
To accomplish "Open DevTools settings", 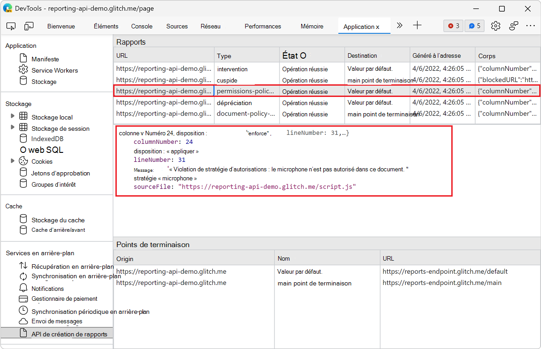I will (495, 26).
